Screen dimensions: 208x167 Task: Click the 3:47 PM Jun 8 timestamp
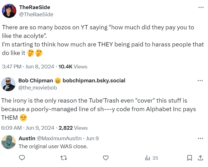(x=28, y=67)
